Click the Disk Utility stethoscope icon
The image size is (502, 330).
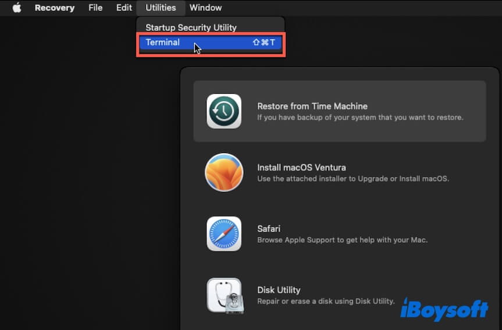coord(225,296)
